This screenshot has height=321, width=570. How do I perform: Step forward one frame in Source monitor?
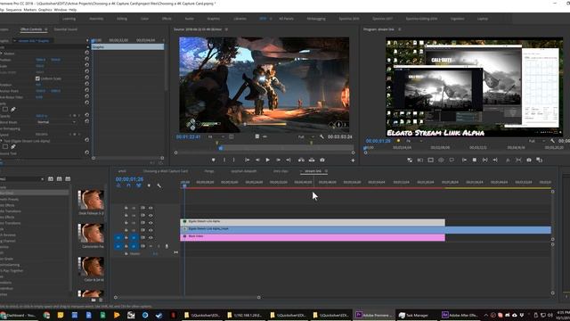(x=278, y=160)
